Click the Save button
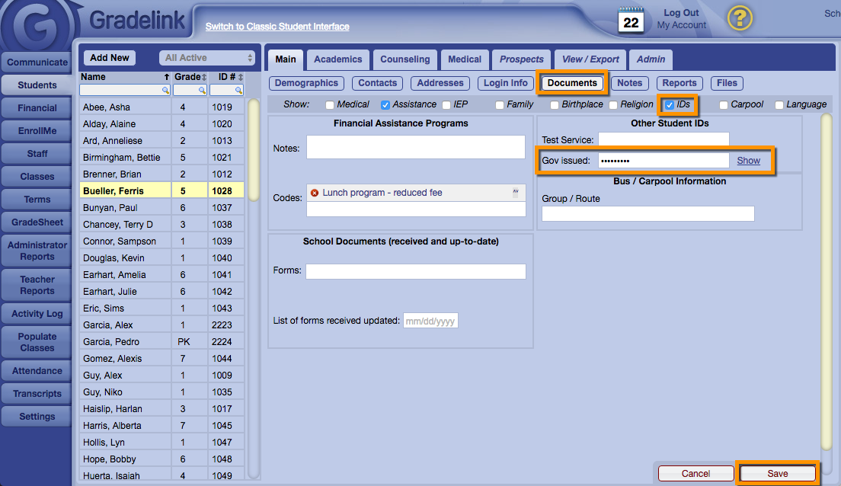Viewport: 841px width, 486px height. 777,473
